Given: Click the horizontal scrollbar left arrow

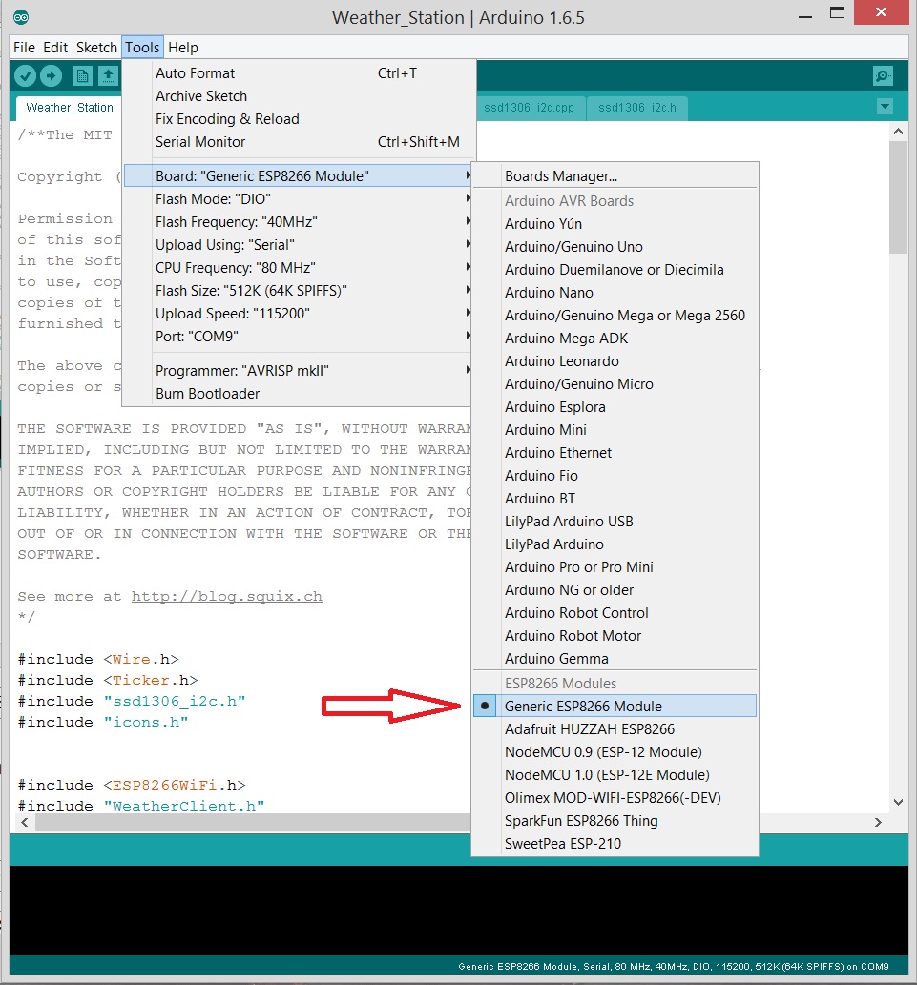Looking at the screenshot, I should point(25,822).
